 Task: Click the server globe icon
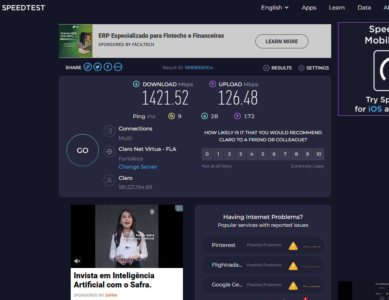(109, 152)
